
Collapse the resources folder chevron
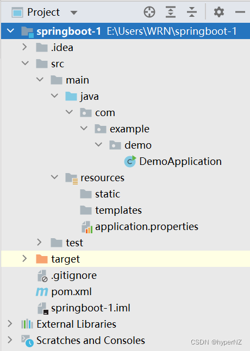(54, 177)
